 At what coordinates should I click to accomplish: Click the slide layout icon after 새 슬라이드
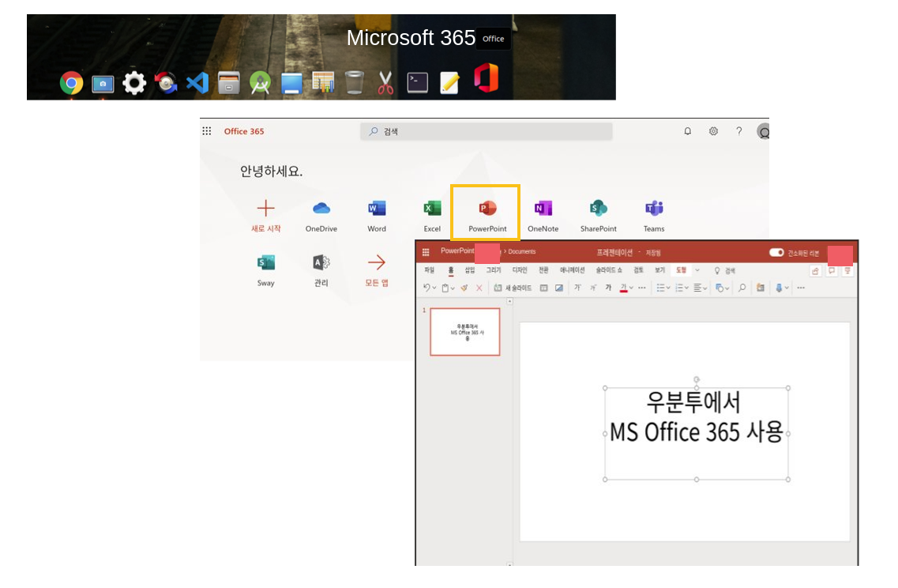click(x=543, y=288)
